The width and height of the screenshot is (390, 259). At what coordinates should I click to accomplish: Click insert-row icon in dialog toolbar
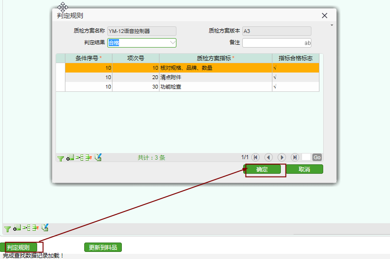click(x=80, y=158)
